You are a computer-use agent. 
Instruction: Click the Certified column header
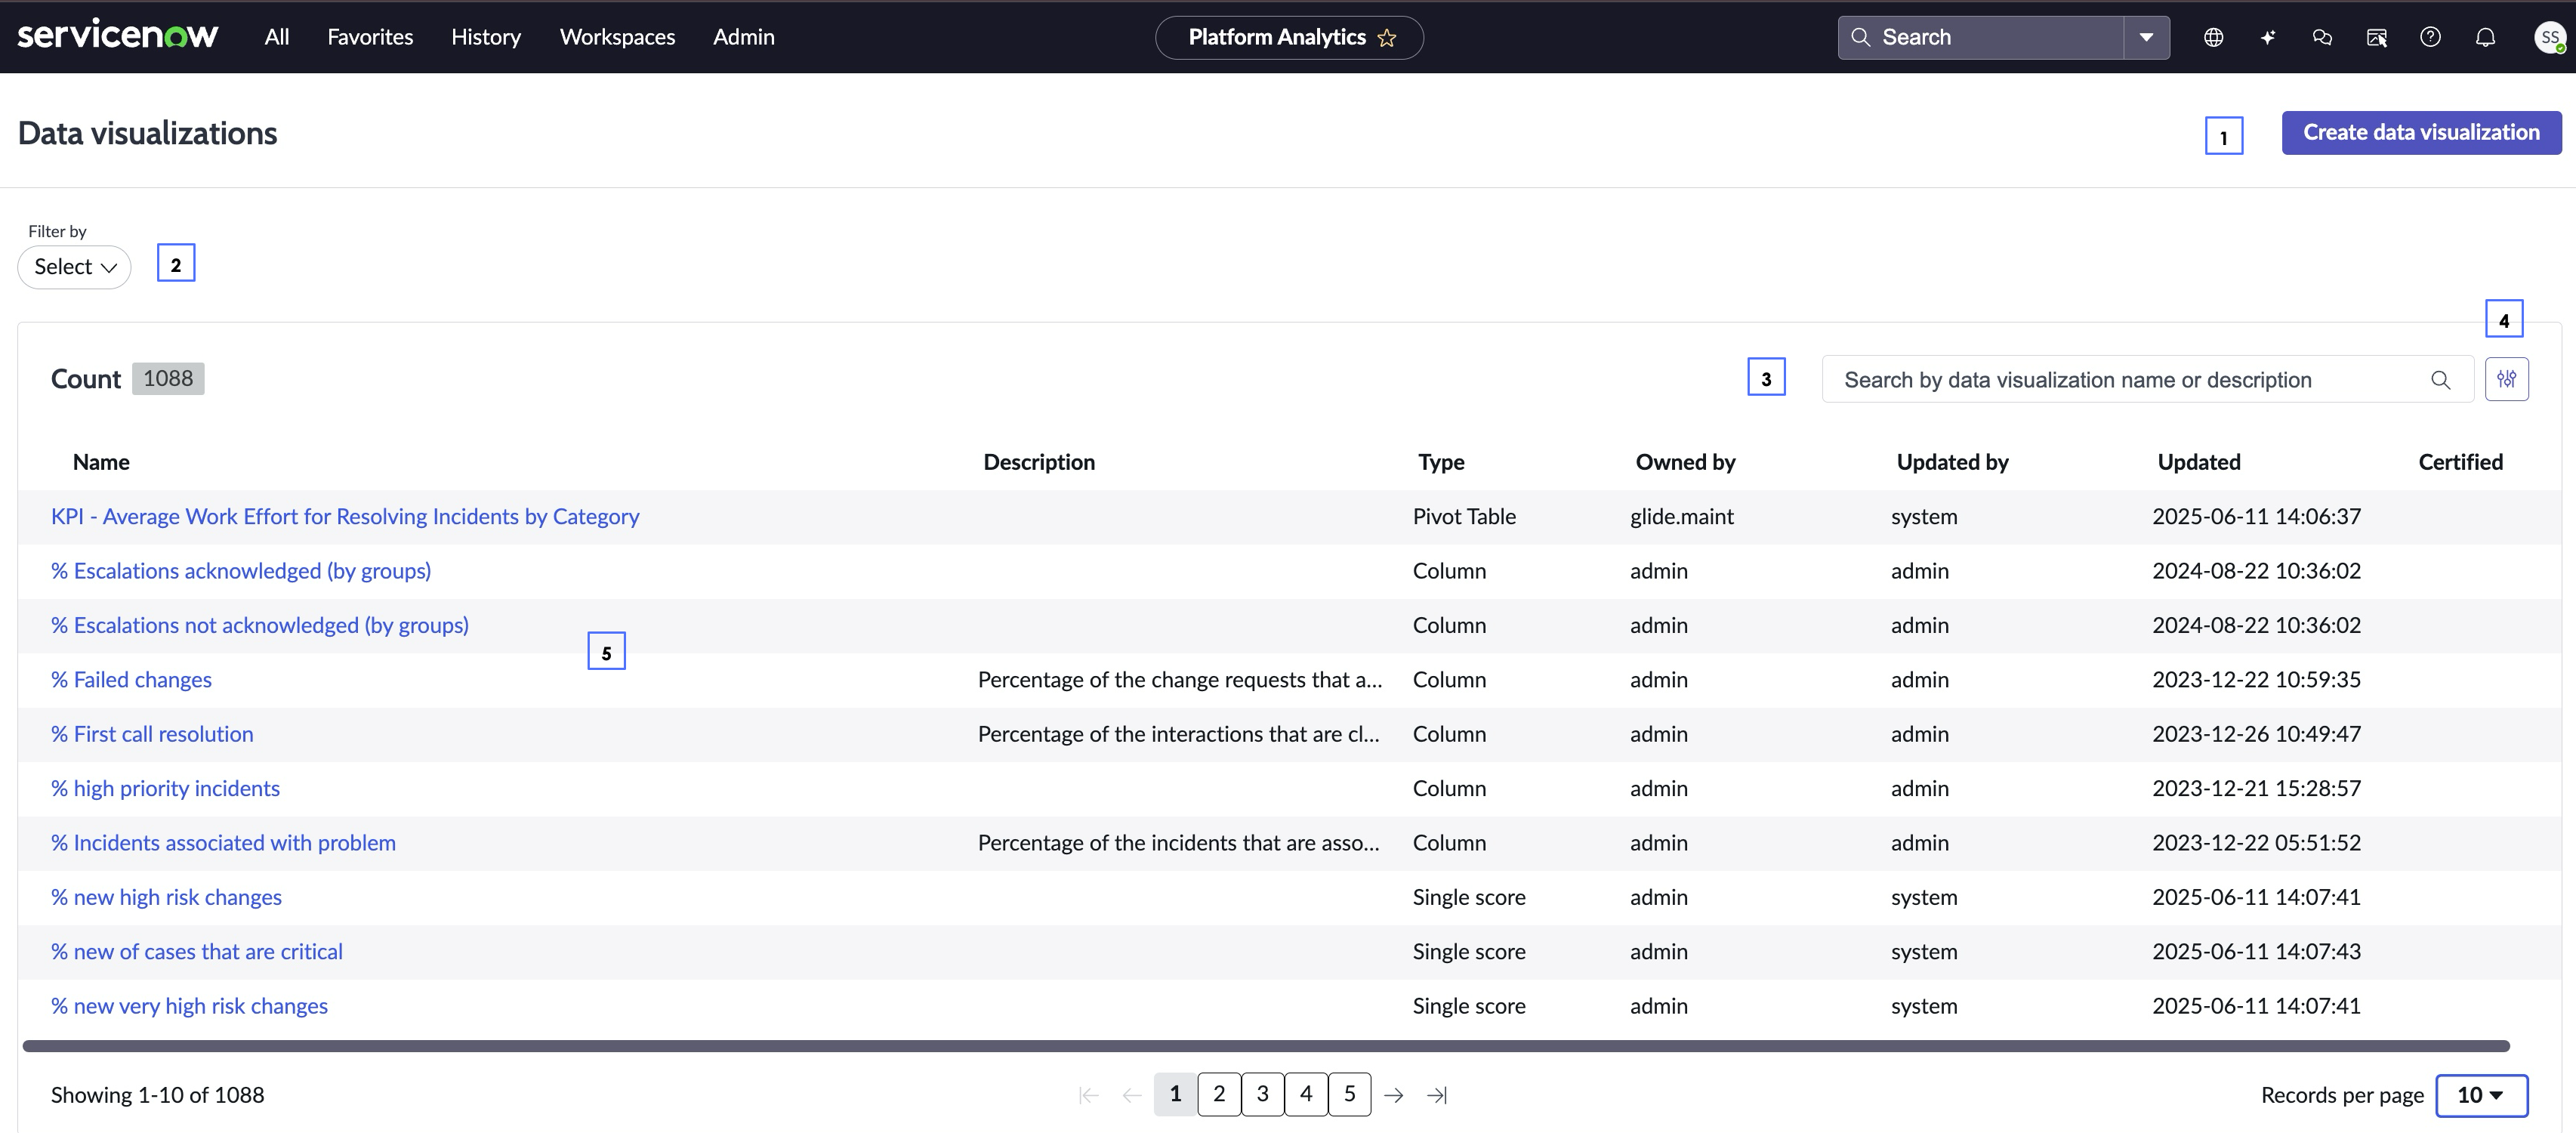(2460, 462)
